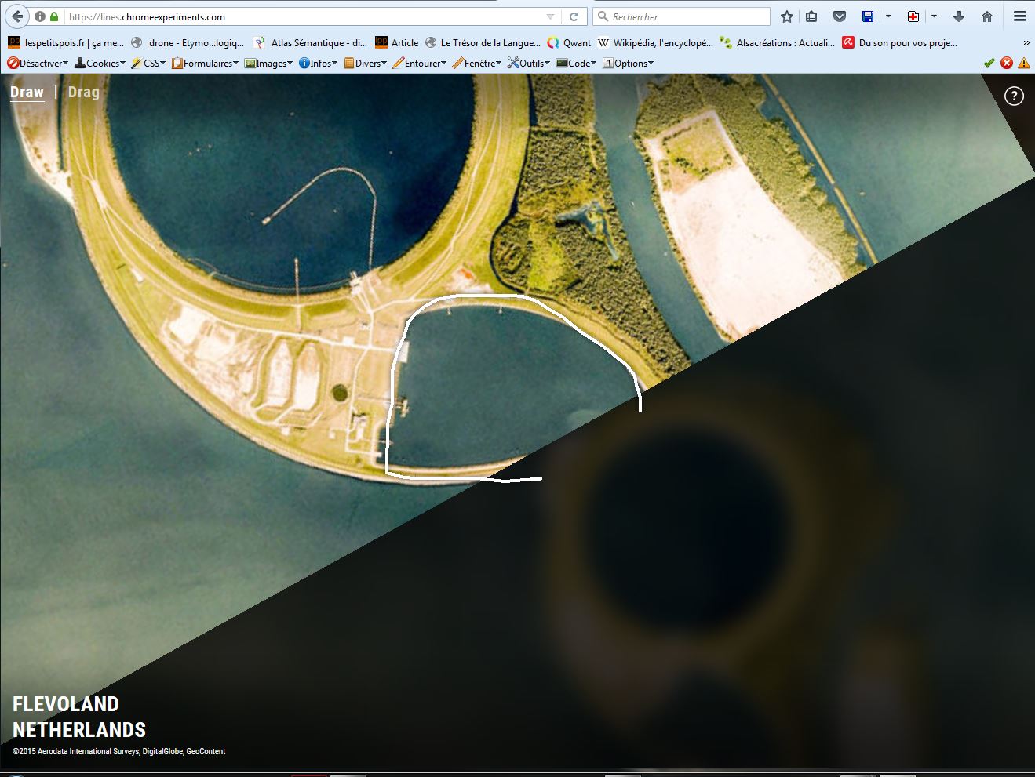
Task: Open the Qwant bookmark
Action: 569,43
